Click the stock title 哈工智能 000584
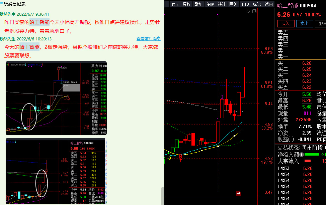The image size is (326, 205). (297, 6)
